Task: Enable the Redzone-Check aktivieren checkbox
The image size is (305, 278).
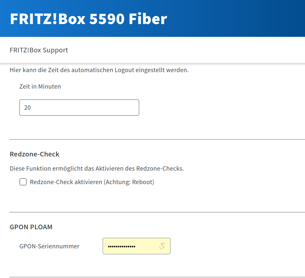Action: [x=23, y=182]
